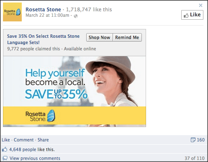Click the Like link under the post
Image resolution: width=208 pixels, height=162 pixels.
click(x=6, y=140)
